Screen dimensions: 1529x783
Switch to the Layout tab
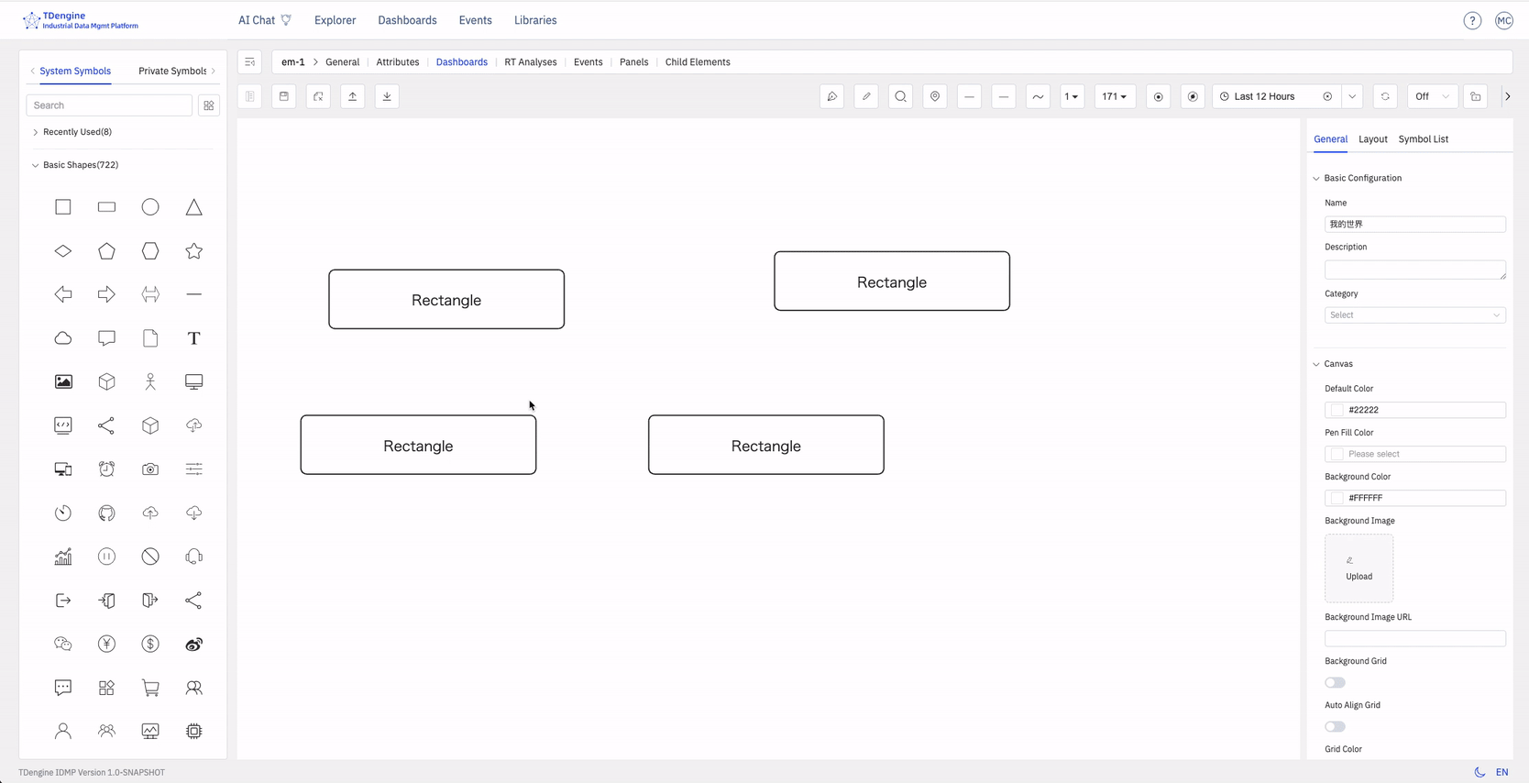(1373, 139)
